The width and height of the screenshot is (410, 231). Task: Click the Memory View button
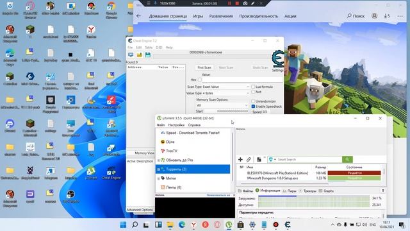click(144, 153)
